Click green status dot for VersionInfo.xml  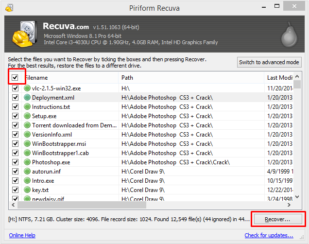click(27, 135)
